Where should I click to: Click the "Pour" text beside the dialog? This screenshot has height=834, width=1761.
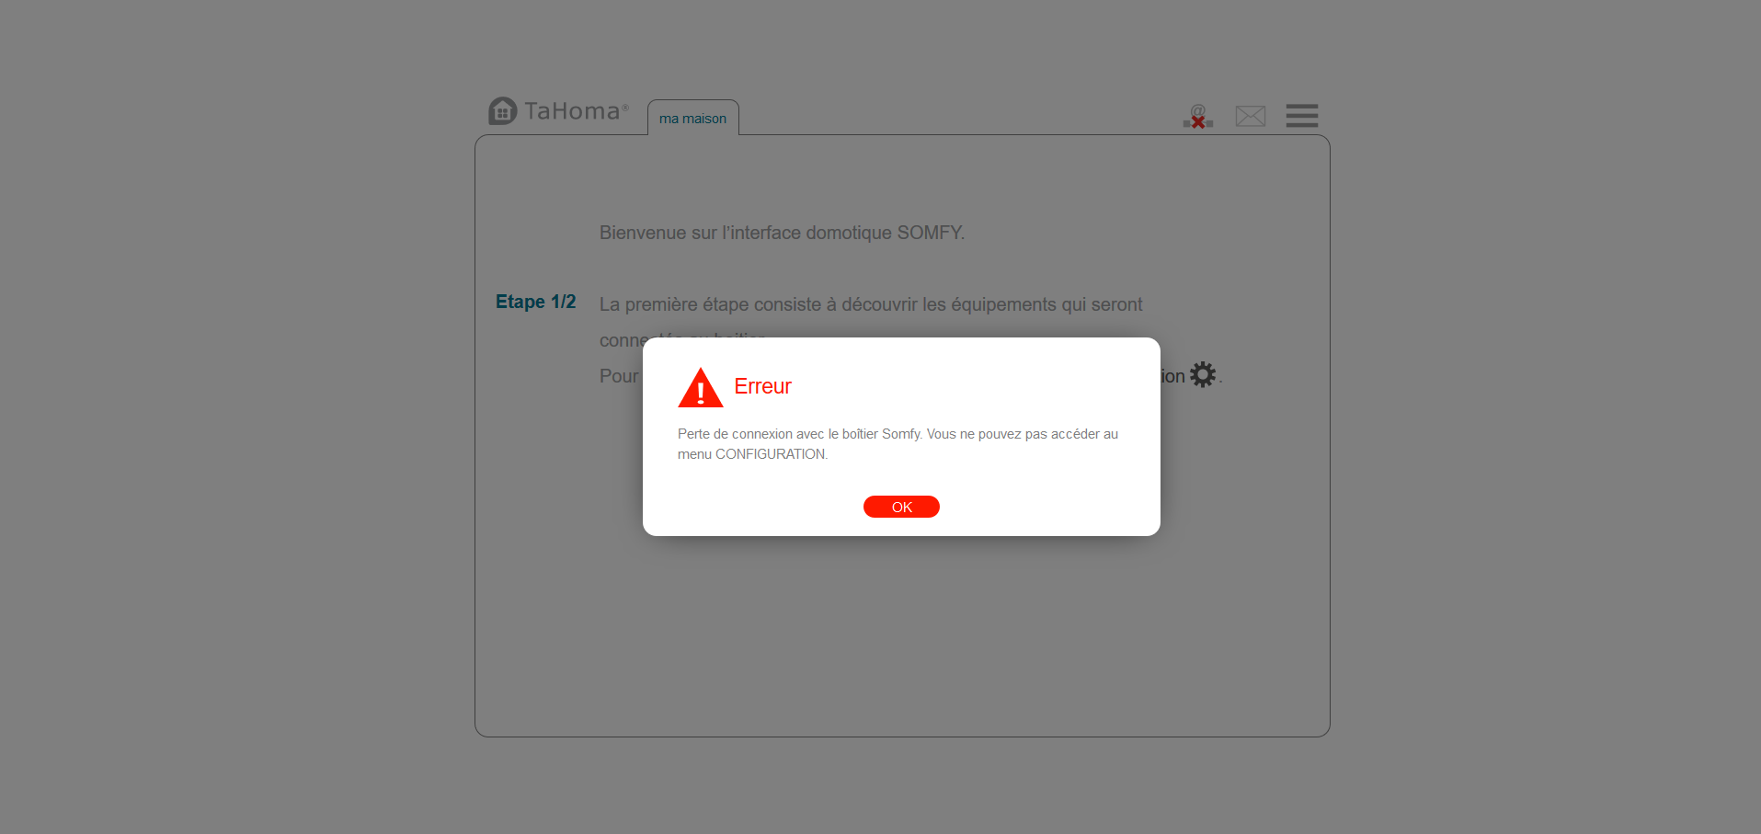(618, 376)
